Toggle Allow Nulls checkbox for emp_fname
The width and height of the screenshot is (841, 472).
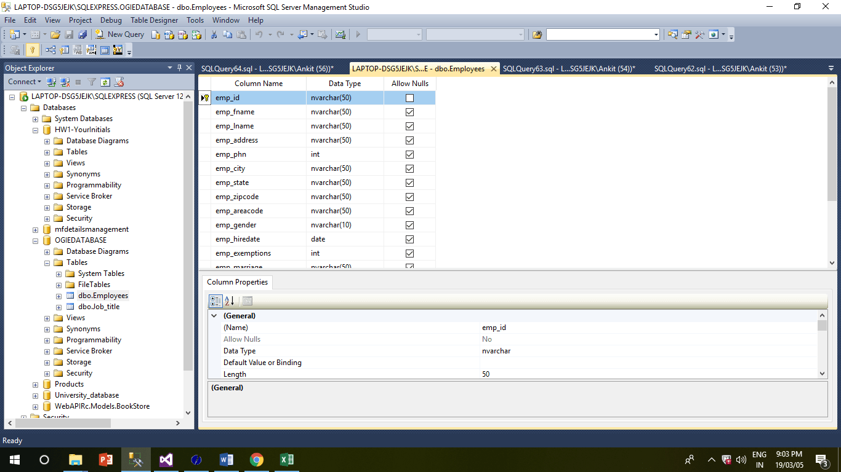(x=409, y=112)
